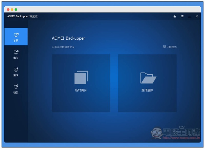
Task: Click the crown upgrade icon in title bar
Action: 175,16
